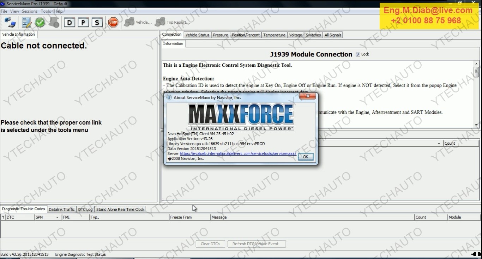
Task: Switch to the Temperature tab
Action: point(274,35)
